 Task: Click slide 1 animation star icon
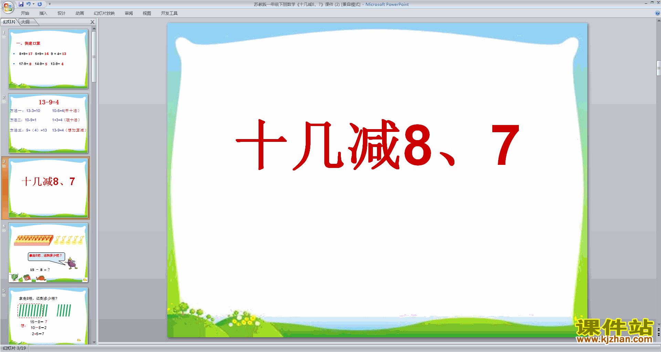coord(4,37)
